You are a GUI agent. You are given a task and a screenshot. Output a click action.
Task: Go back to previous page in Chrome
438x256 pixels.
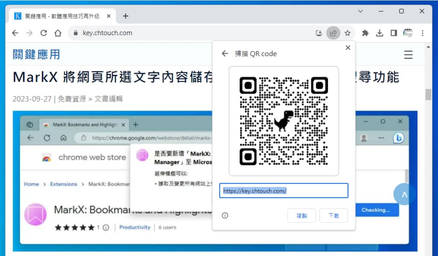(15, 33)
